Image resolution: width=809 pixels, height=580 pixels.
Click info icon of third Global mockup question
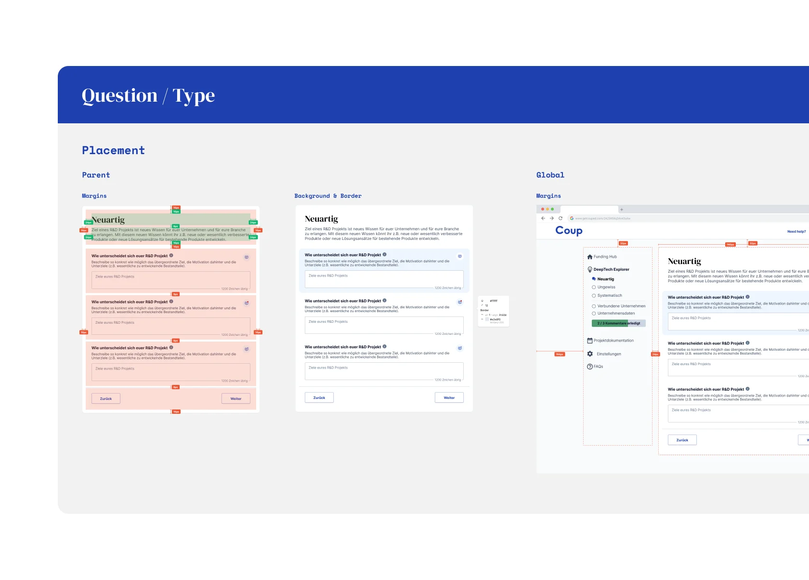click(748, 389)
